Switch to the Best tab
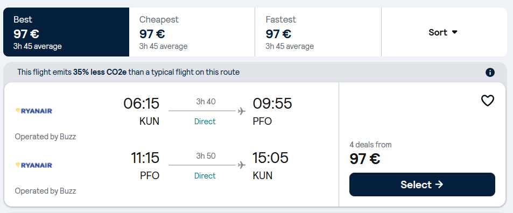 tap(66, 32)
